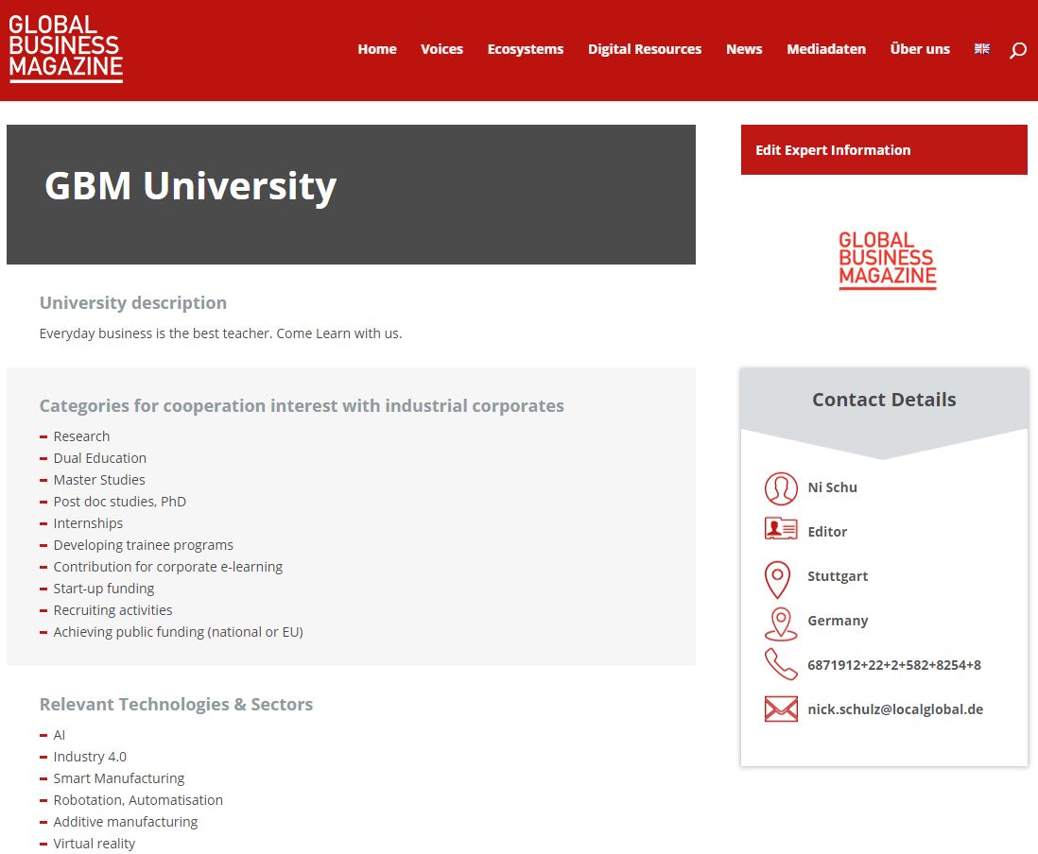
Task: Select the Dual Education list item
Action: click(100, 458)
